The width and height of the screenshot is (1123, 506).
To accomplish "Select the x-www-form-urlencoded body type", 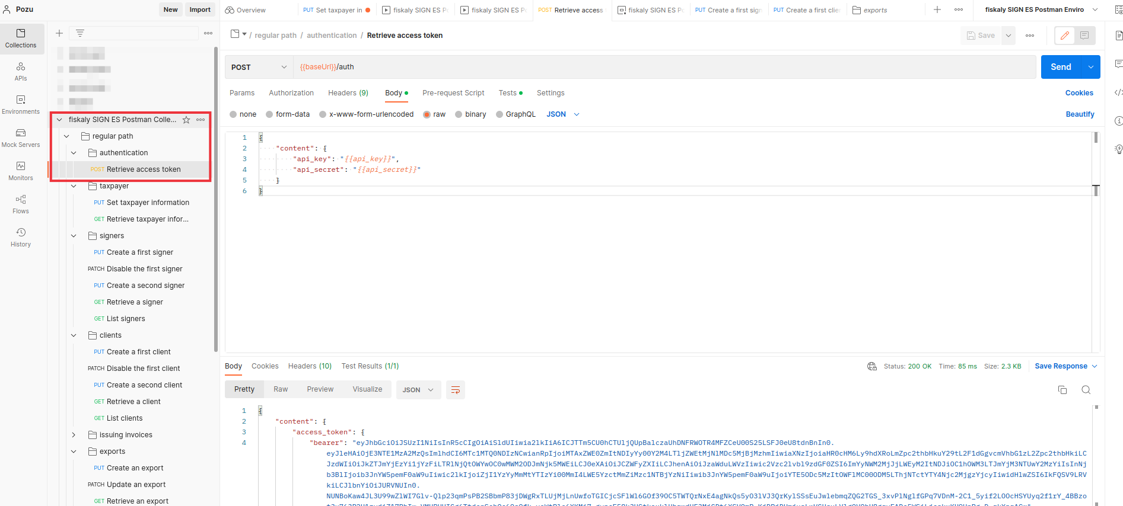I will click(x=323, y=114).
